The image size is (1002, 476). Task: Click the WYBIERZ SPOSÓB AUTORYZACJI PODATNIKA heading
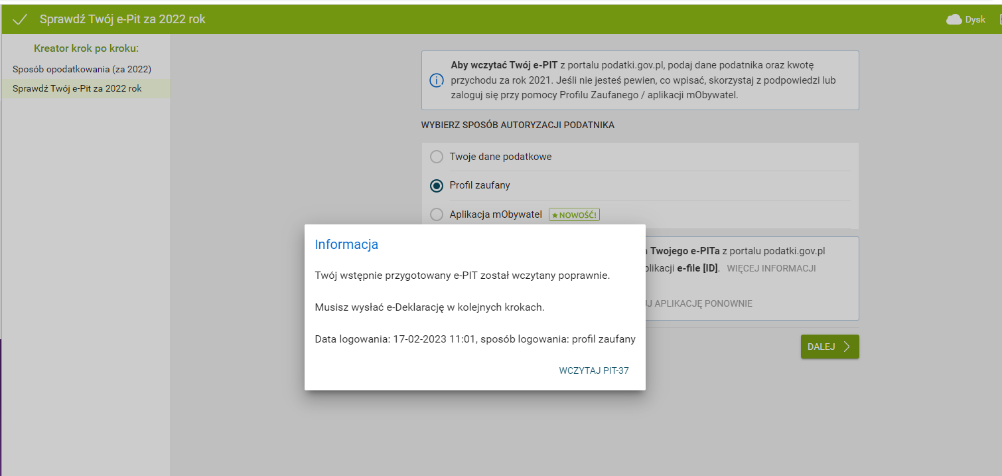coord(518,125)
